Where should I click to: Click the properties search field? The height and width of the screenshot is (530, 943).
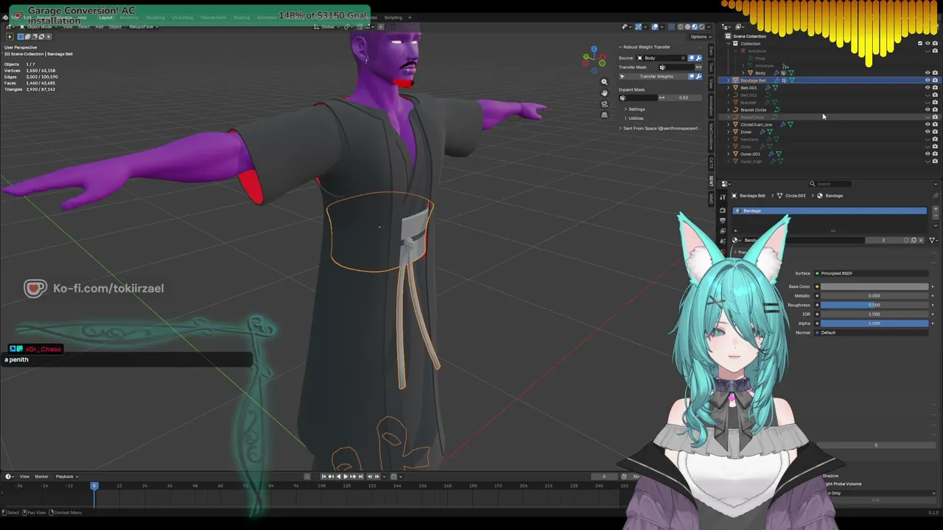point(829,184)
